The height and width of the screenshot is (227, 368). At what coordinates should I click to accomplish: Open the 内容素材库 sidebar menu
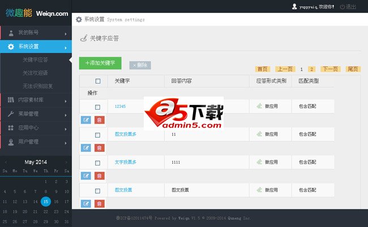36,100
